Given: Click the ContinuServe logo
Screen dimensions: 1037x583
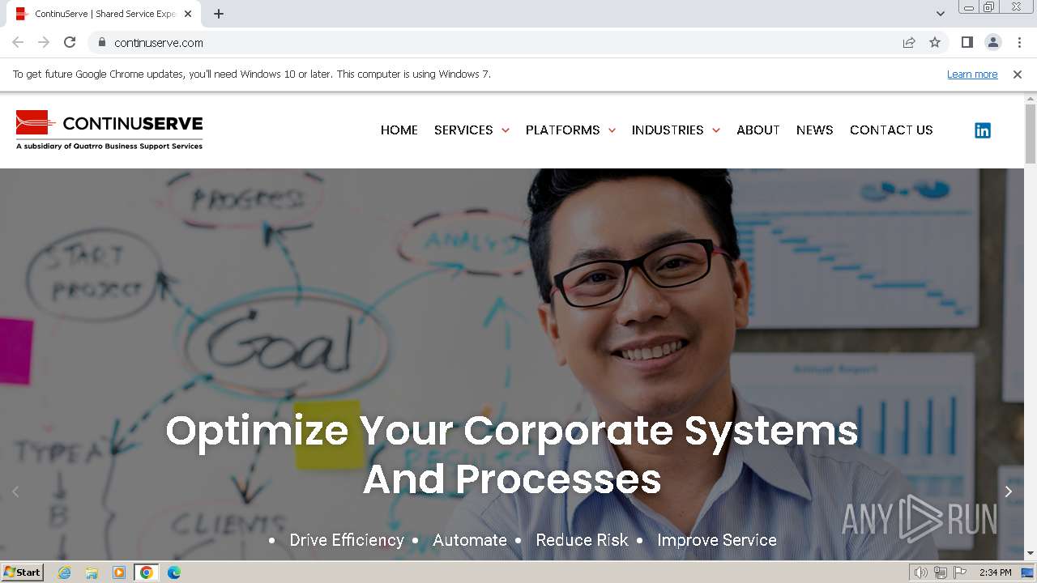Looking at the screenshot, I should pos(109,130).
